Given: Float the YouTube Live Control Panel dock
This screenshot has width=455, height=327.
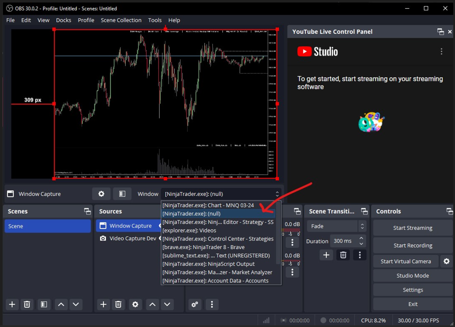Looking at the screenshot, I should coord(441,32).
